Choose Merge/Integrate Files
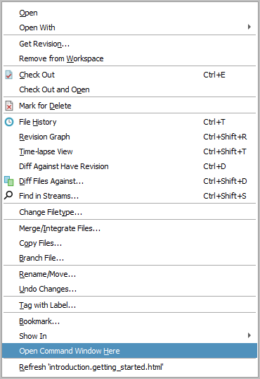 [129, 228]
